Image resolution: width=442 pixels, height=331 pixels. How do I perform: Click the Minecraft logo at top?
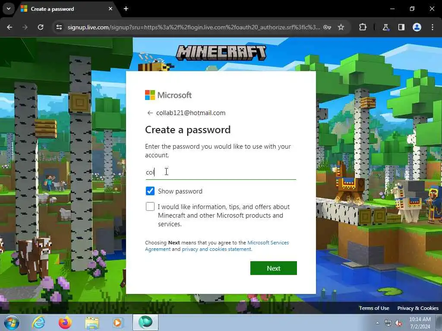221,53
